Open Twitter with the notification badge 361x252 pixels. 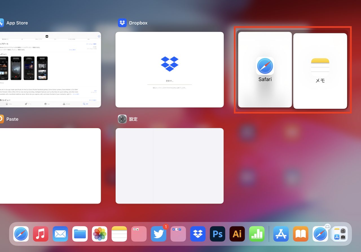pos(159,234)
